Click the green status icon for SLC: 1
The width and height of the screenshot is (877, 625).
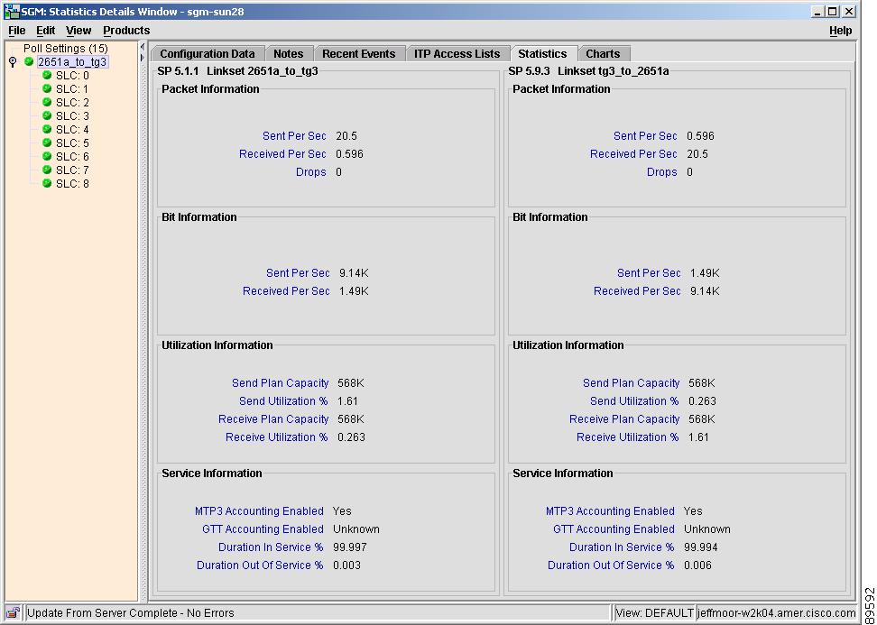(47, 88)
